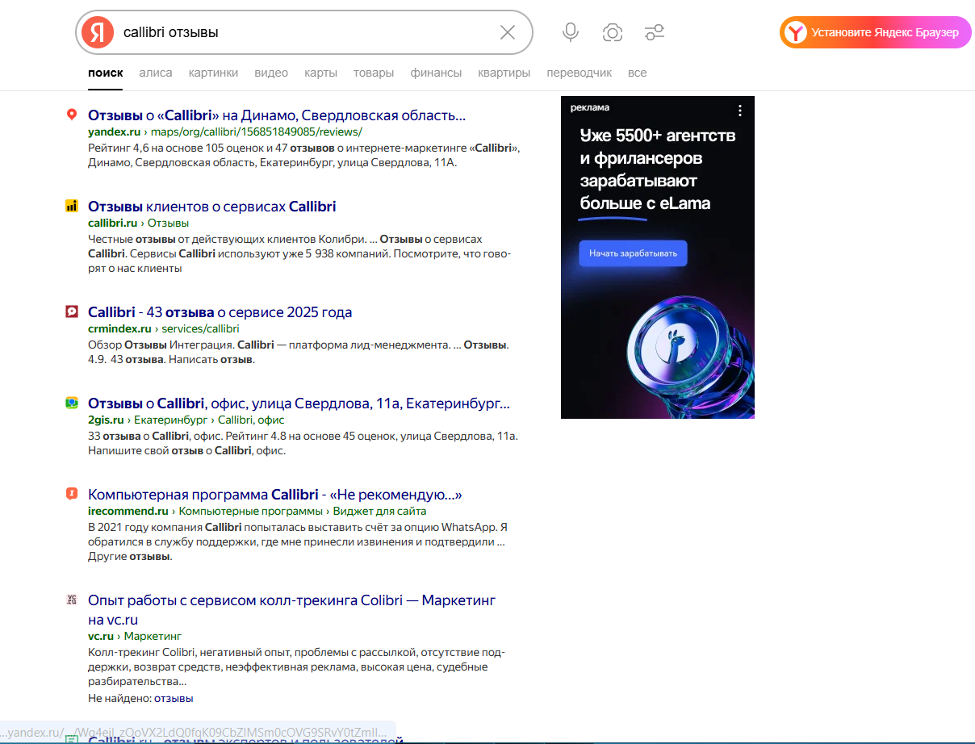Open the «переводчик» tab
The height and width of the screenshot is (744, 975).
pos(579,73)
